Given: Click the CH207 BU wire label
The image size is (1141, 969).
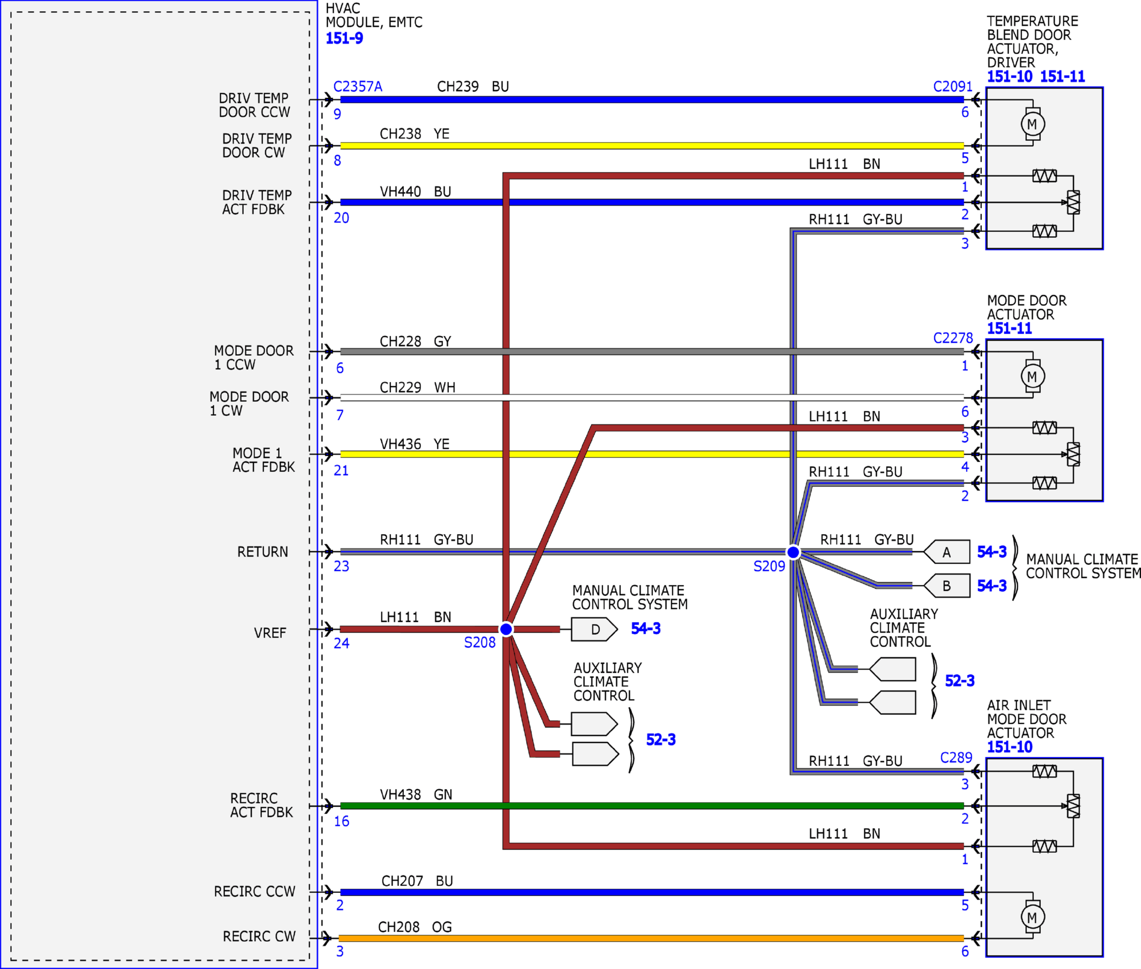Looking at the screenshot, I should tap(417, 881).
